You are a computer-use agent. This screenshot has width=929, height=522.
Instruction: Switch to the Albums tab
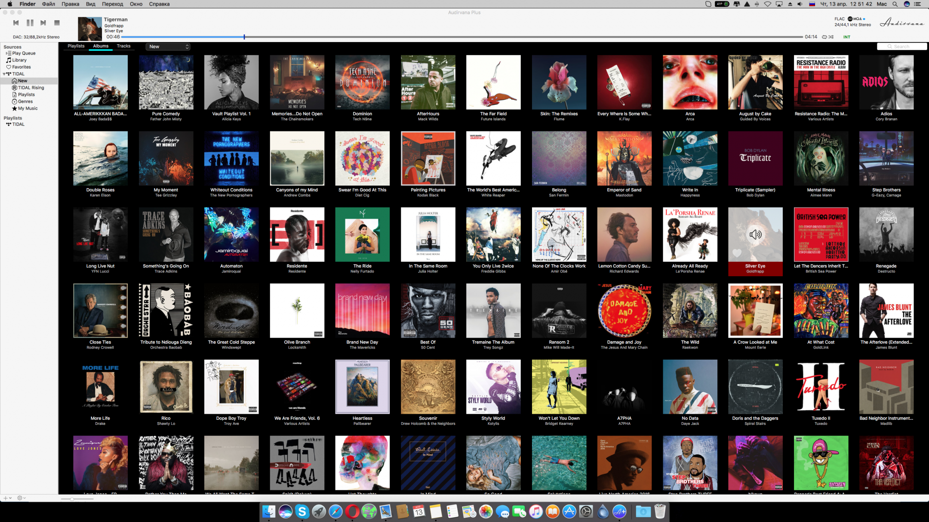101,46
